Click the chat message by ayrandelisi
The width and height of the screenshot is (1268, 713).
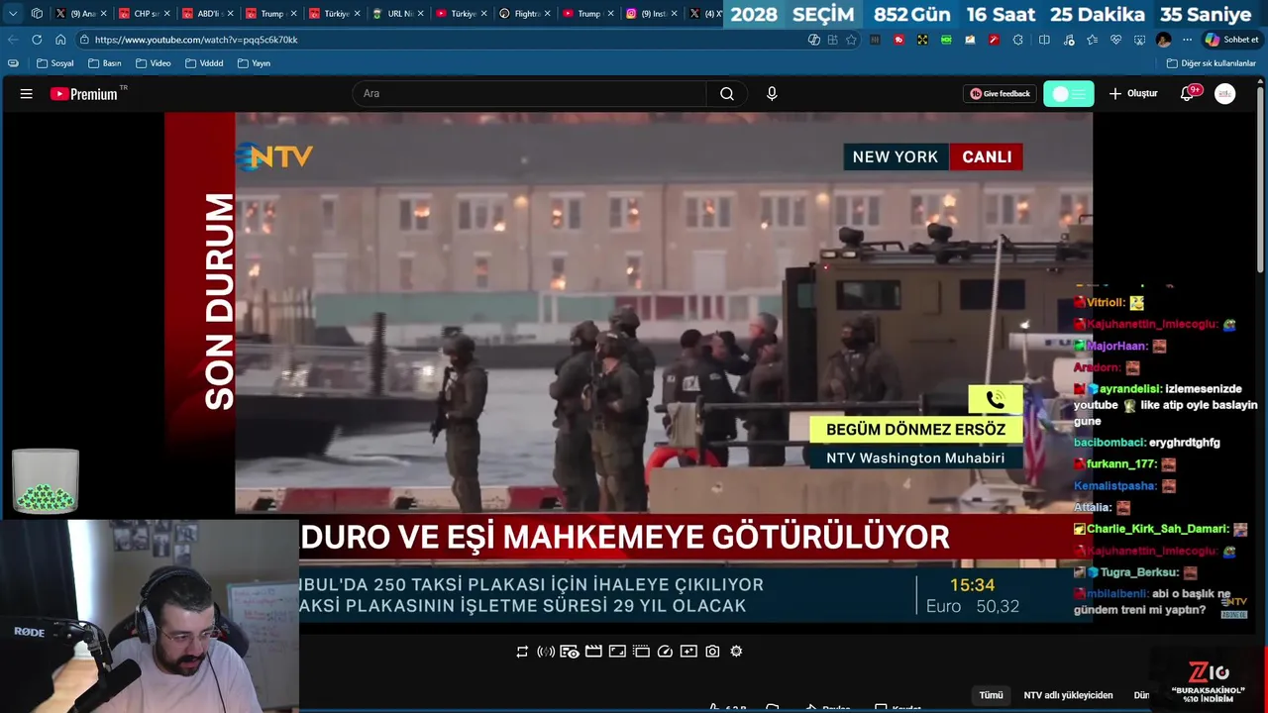[1166, 405]
